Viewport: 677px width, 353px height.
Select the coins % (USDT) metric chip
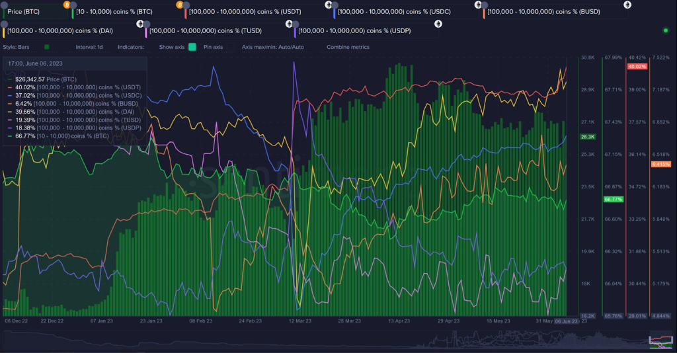click(x=256, y=12)
